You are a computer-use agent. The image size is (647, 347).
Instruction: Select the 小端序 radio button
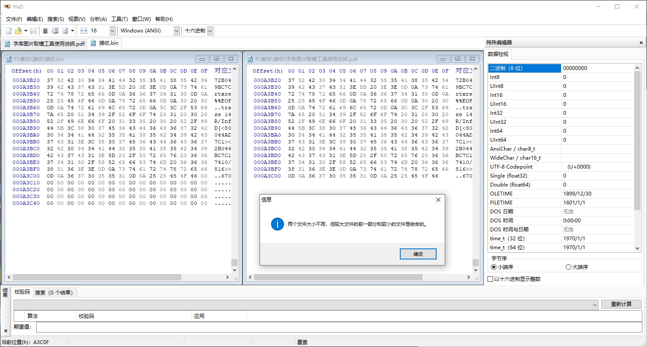[502, 267]
